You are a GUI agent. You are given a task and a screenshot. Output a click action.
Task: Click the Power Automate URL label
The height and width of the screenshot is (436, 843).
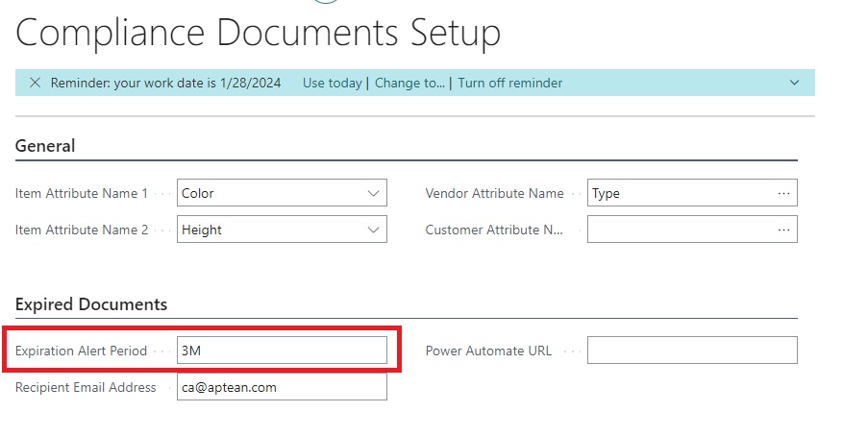pos(488,351)
